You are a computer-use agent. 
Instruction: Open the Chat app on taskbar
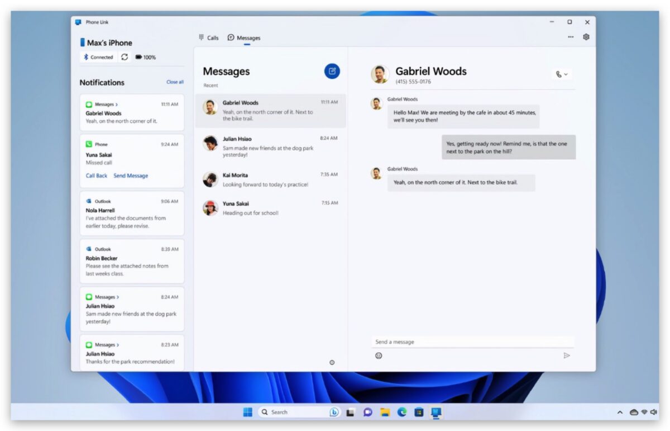pos(367,413)
